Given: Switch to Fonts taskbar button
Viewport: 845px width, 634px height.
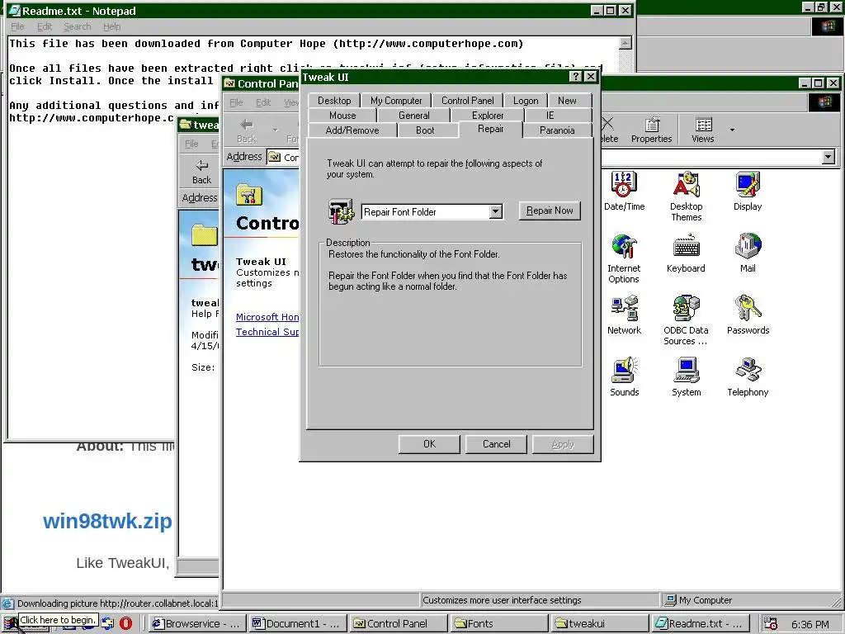Looking at the screenshot, I should pyautogui.click(x=499, y=624).
